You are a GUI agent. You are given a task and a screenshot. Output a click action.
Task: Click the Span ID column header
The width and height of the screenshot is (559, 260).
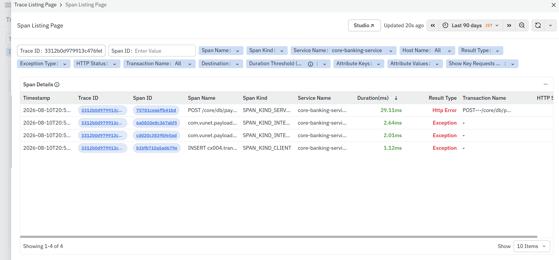point(143,98)
